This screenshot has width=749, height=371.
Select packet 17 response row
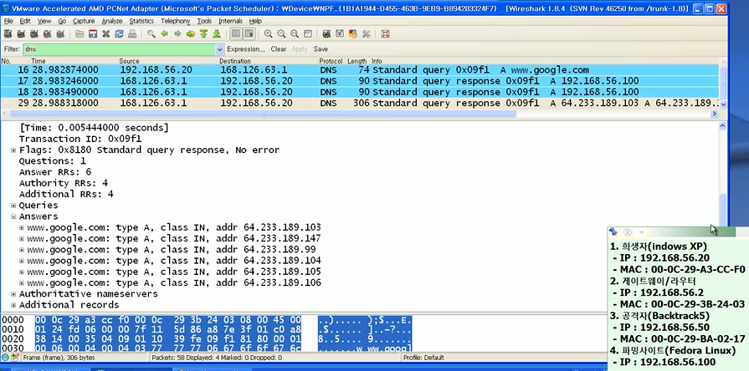tap(359, 81)
